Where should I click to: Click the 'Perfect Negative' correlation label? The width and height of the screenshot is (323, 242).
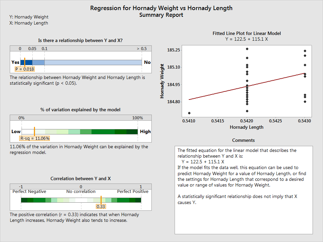[29, 192]
